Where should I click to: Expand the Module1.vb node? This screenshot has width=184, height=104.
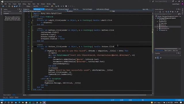click(x=157, y=30)
